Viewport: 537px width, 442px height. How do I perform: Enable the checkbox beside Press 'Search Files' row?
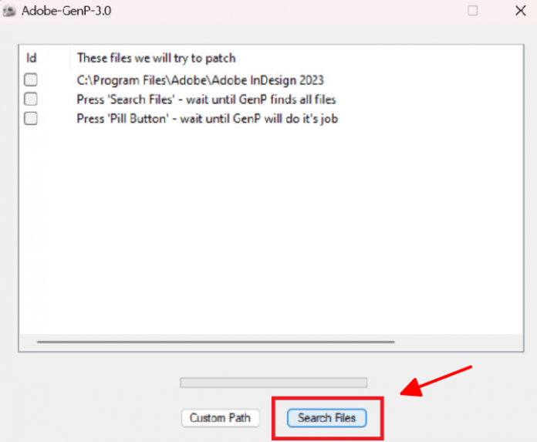pyautogui.click(x=31, y=99)
